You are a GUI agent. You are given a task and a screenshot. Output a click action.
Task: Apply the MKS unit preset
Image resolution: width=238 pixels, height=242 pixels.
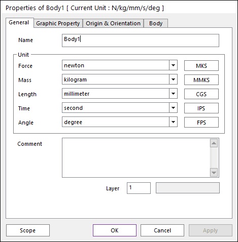point(201,66)
